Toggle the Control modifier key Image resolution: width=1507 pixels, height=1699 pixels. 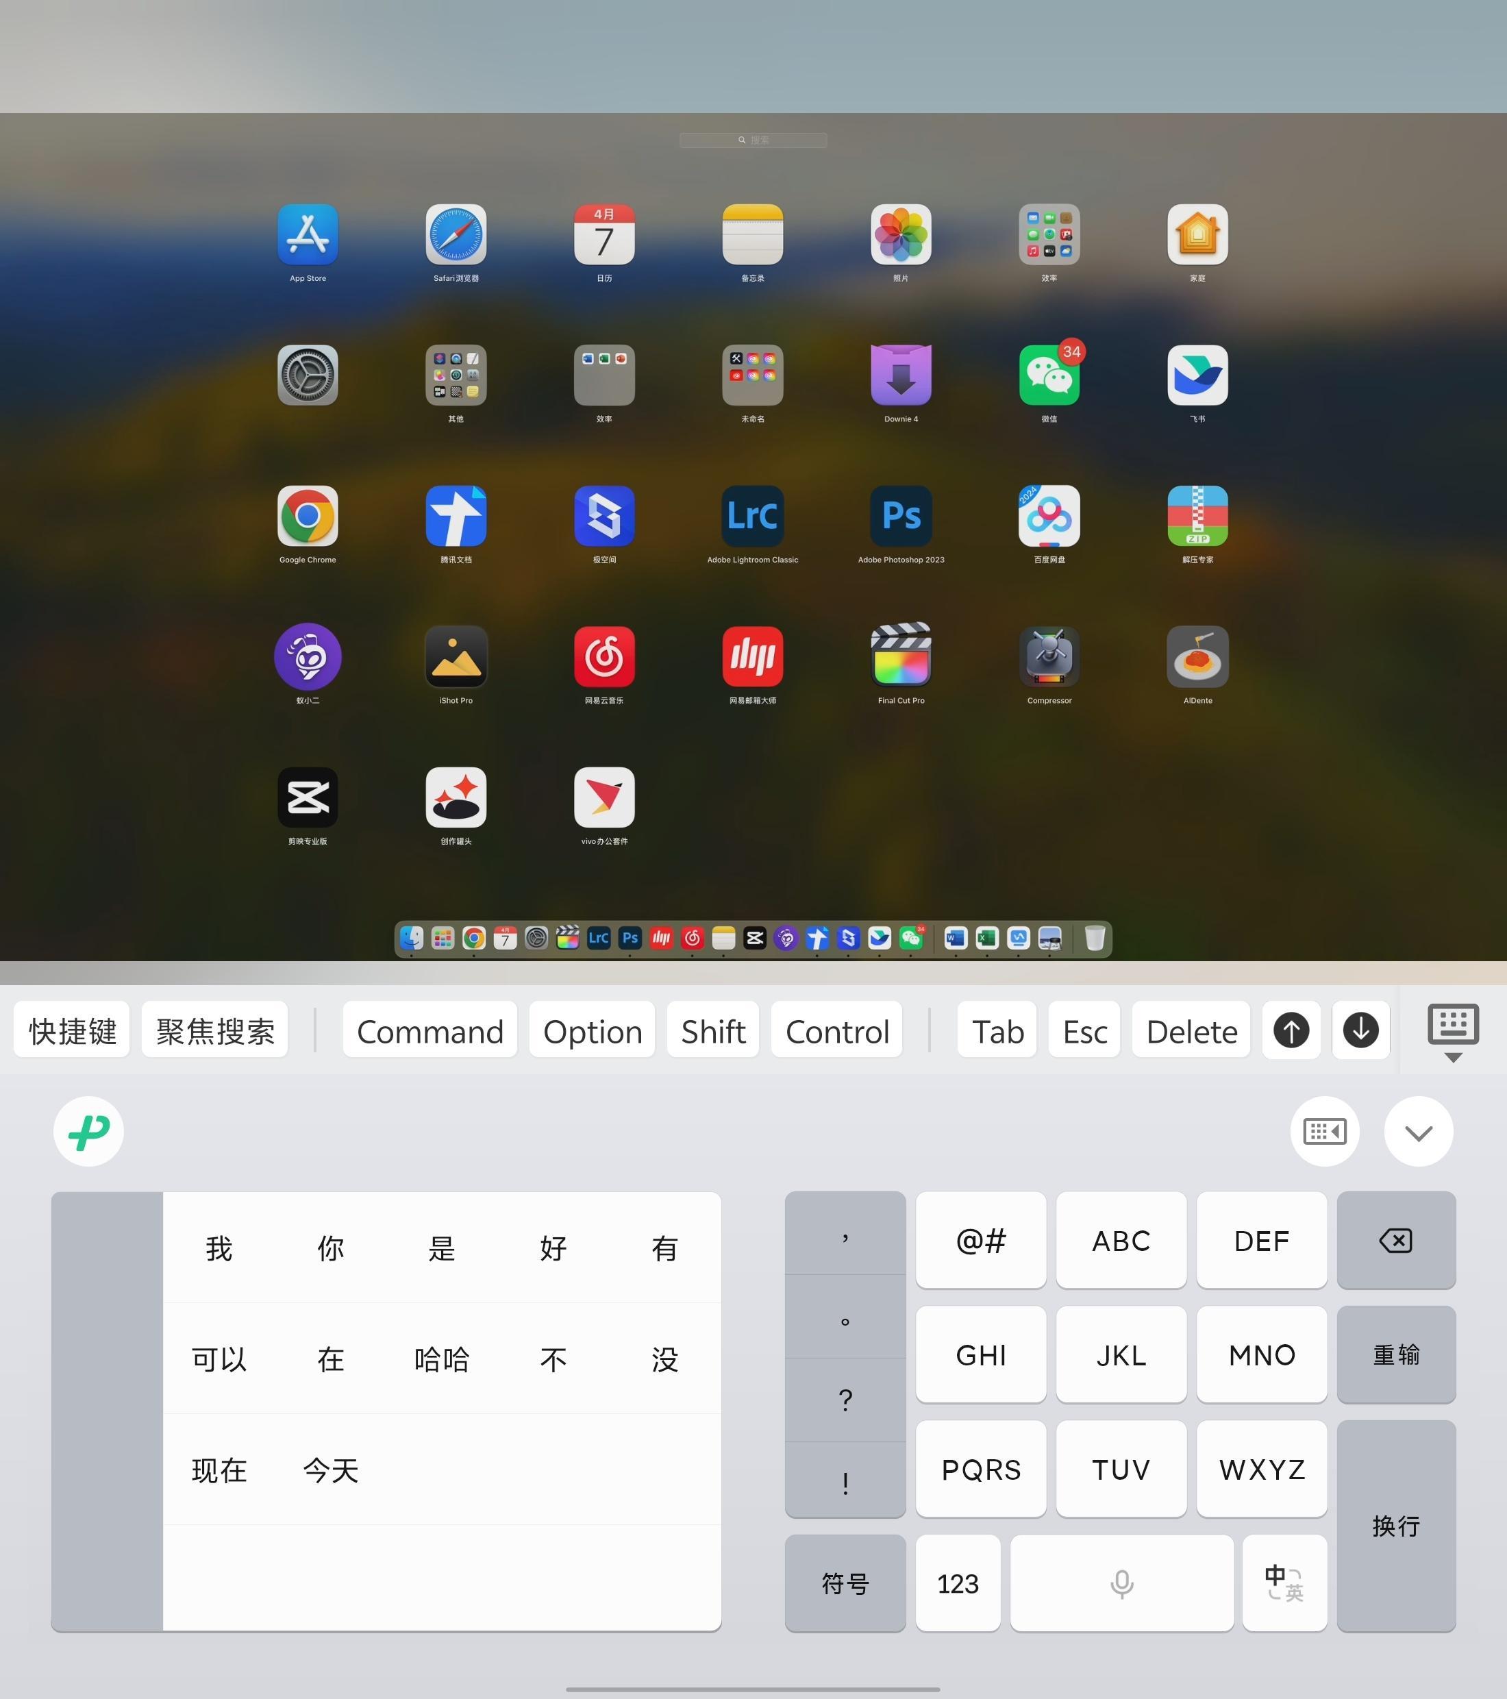point(836,1030)
